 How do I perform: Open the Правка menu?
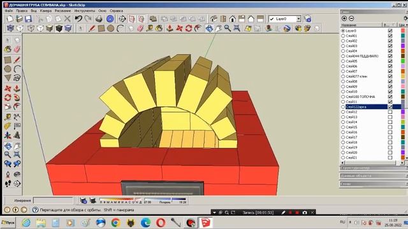tap(22, 11)
